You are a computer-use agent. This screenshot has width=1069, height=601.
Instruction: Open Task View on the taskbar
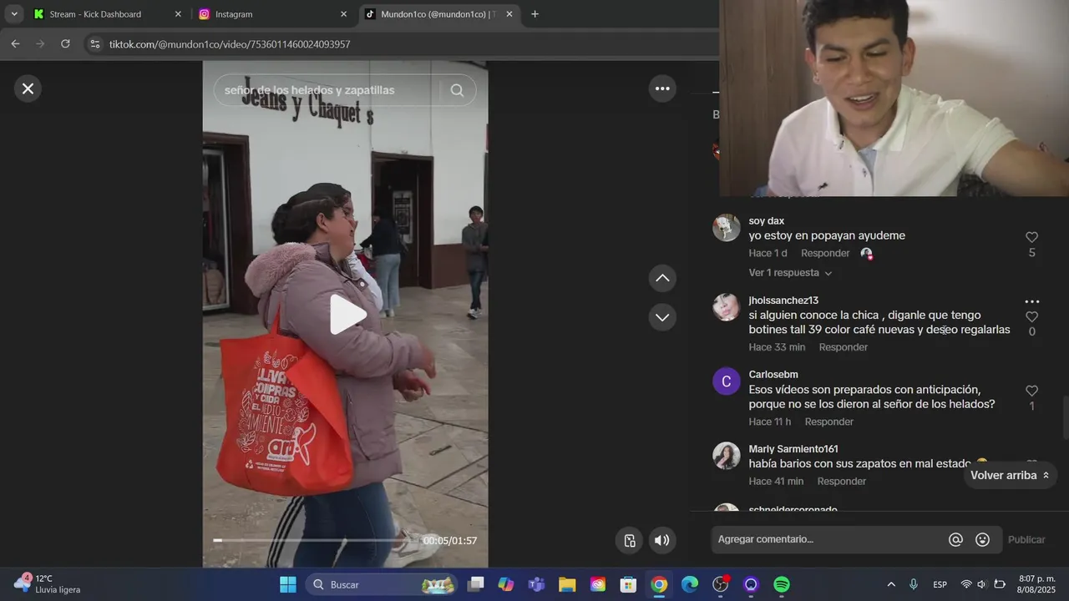[475, 584]
